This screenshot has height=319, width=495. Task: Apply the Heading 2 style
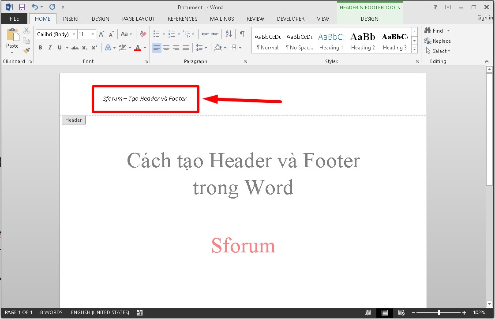tap(363, 41)
